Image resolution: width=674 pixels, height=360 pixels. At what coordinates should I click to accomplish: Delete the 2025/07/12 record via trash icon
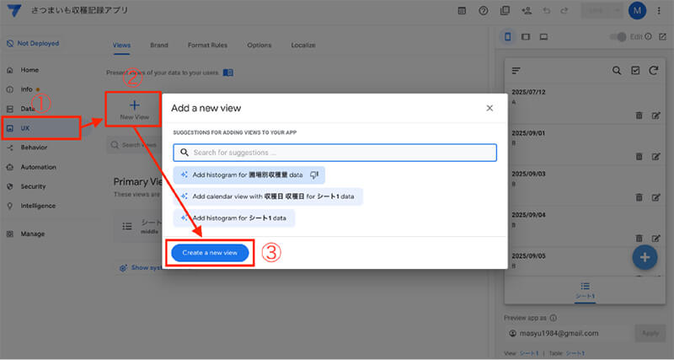pos(638,115)
